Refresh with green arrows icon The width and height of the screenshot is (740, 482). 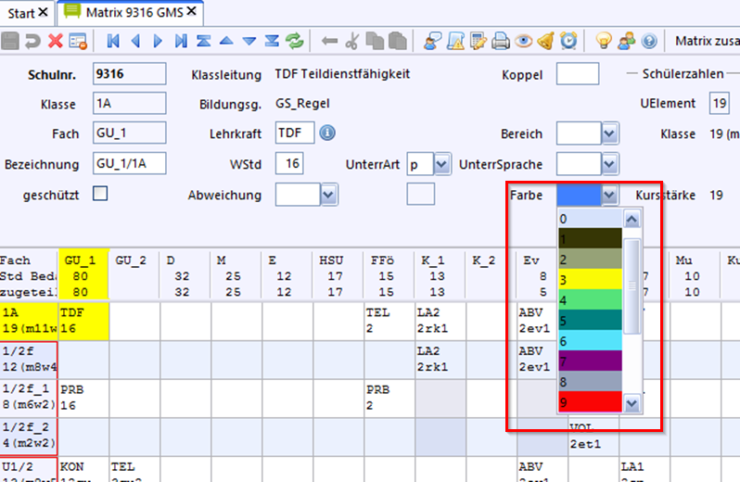[x=295, y=41]
